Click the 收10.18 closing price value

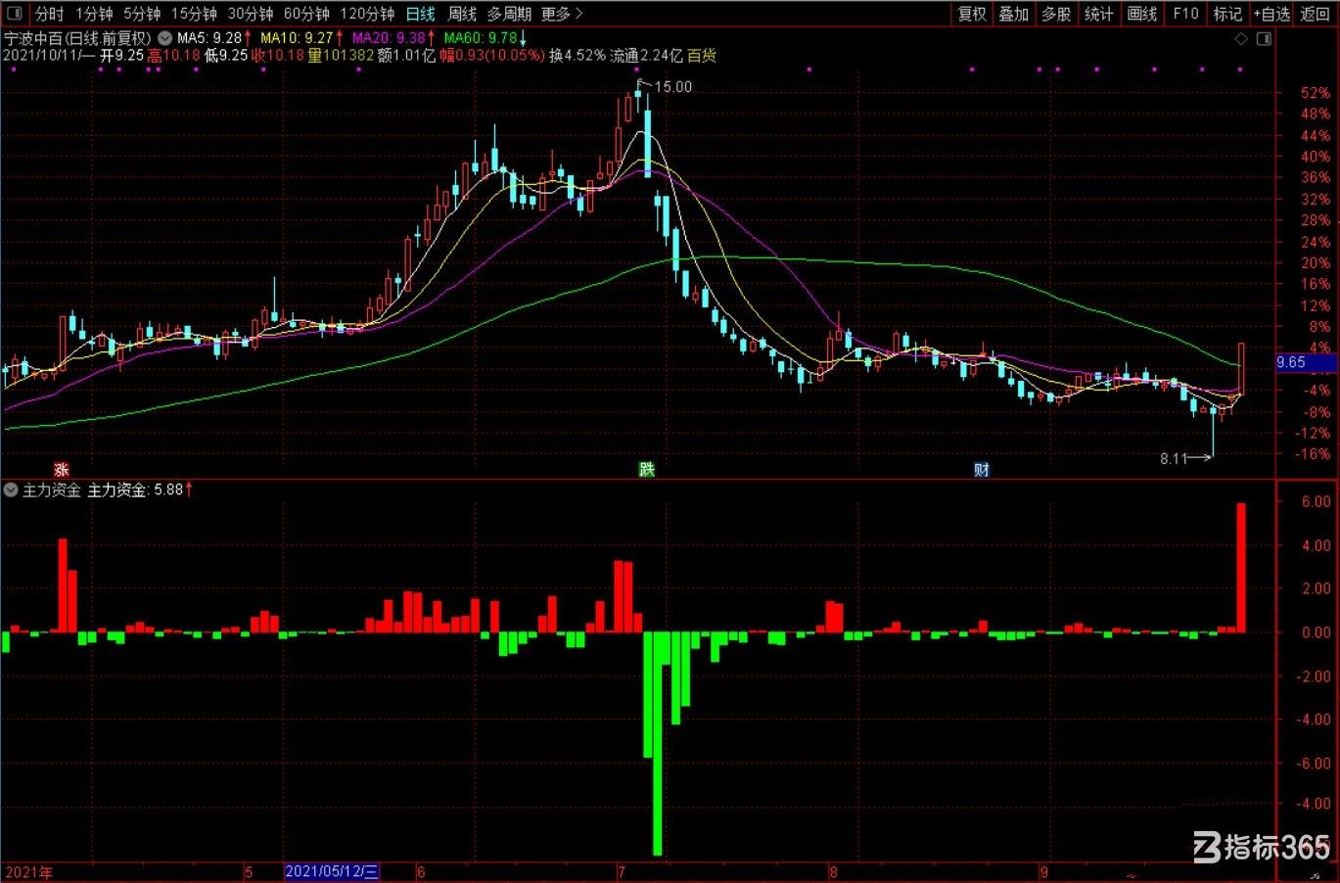(x=278, y=56)
